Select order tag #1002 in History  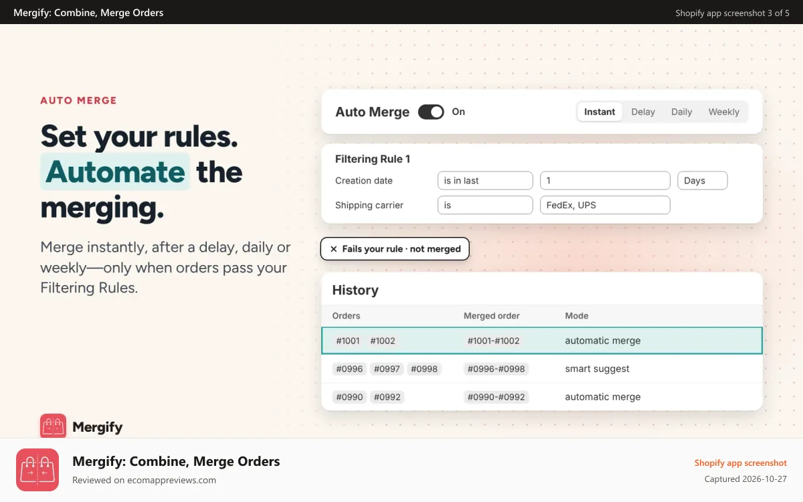point(383,341)
